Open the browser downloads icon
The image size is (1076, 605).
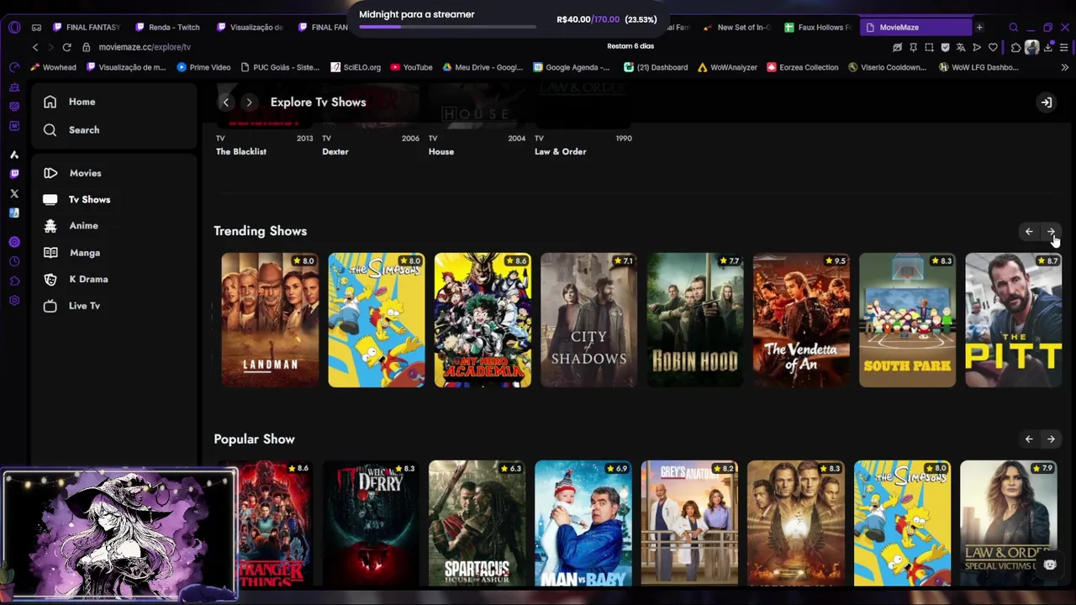(x=1047, y=48)
